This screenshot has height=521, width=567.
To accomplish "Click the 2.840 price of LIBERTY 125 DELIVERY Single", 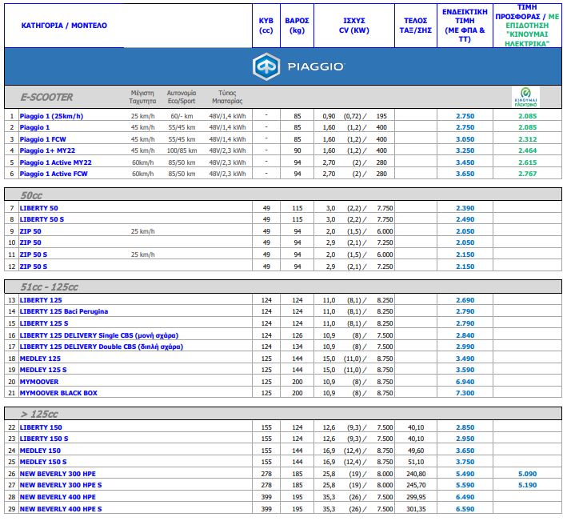I will click(x=465, y=335).
